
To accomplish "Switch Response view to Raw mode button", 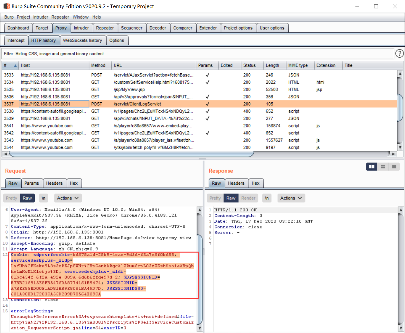I will tap(231, 198).
